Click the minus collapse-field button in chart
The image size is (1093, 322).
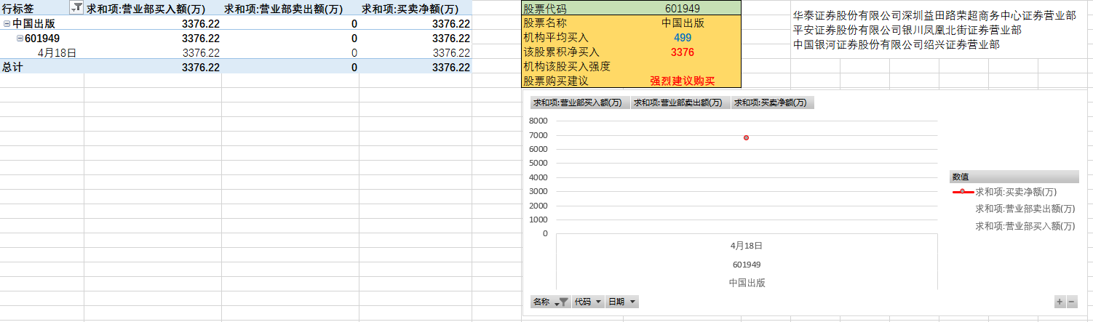click(1071, 302)
